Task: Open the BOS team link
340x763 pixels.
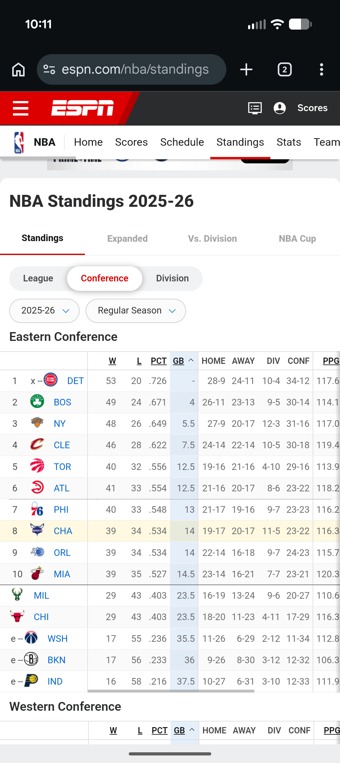Action: [x=62, y=402]
